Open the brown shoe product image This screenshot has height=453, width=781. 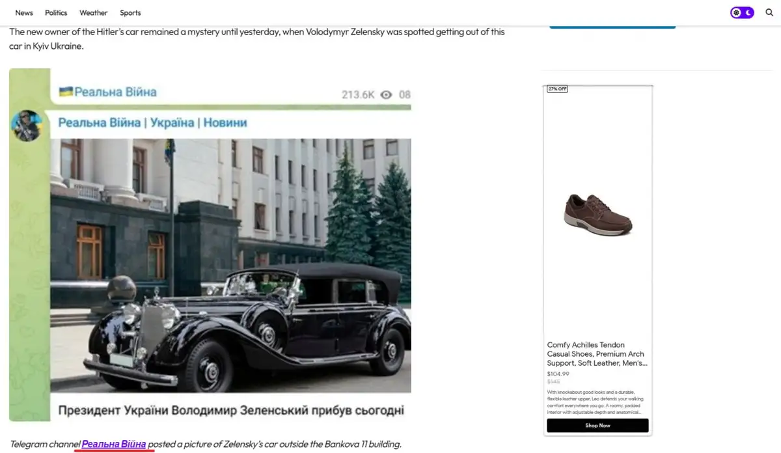point(598,214)
